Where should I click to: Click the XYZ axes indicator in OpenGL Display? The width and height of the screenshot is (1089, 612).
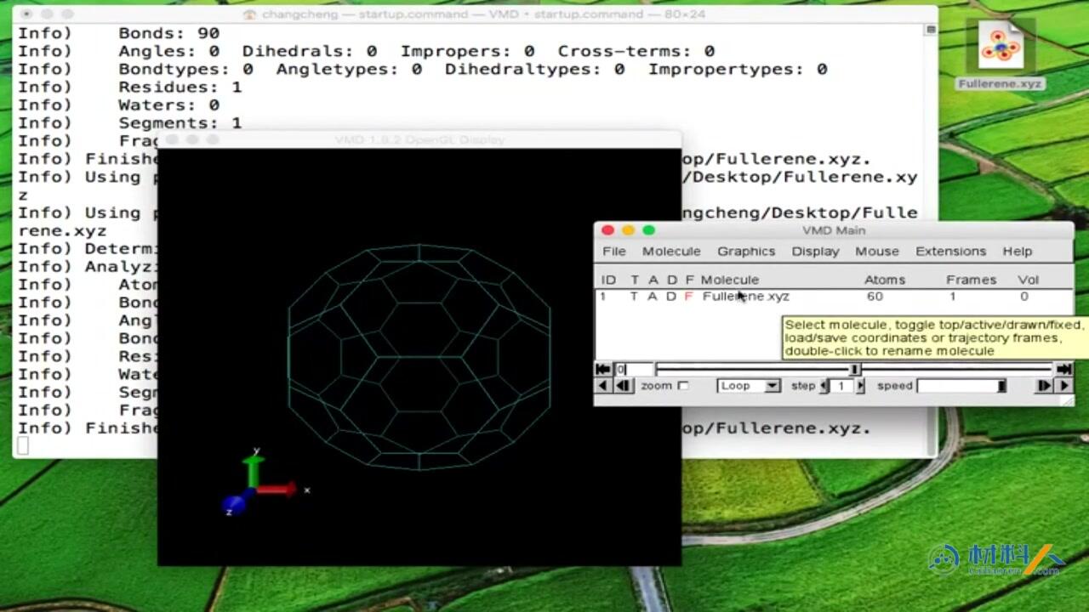pyautogui.click(x=264, y=483)
